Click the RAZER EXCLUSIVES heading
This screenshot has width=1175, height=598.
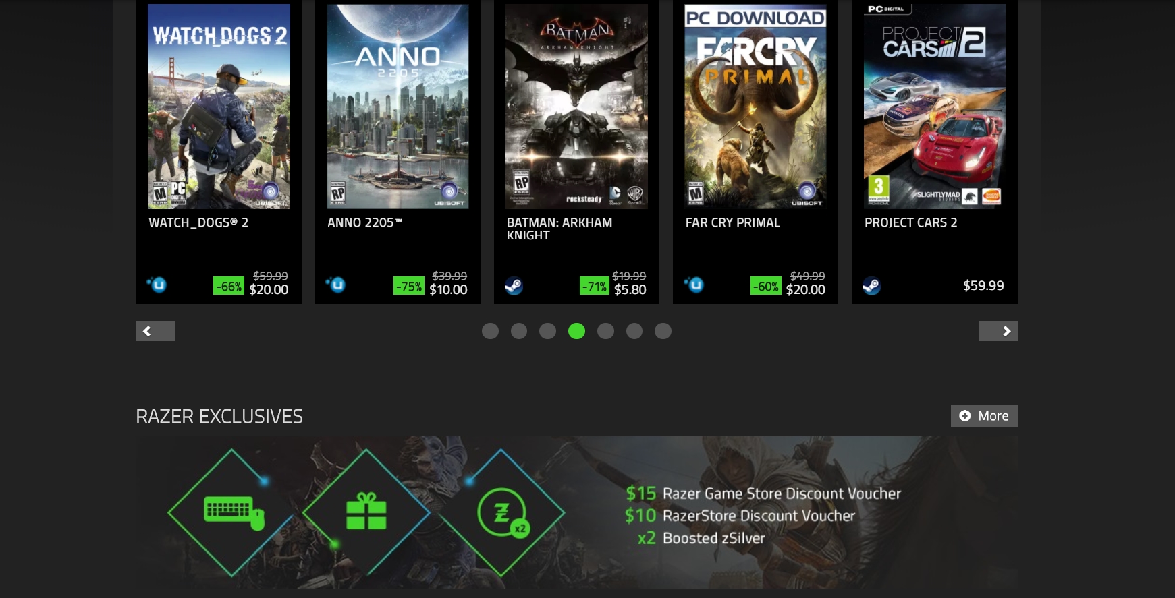click(x=219, y=417)
